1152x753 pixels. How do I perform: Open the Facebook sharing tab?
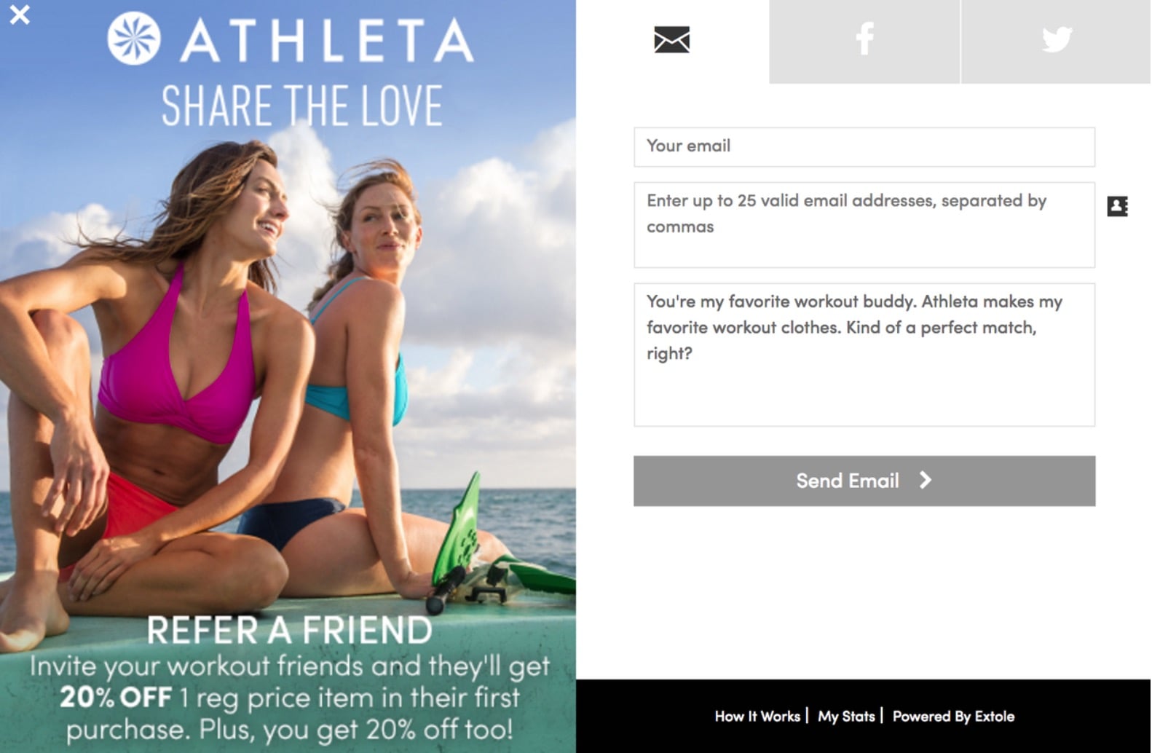coord(864,41)
